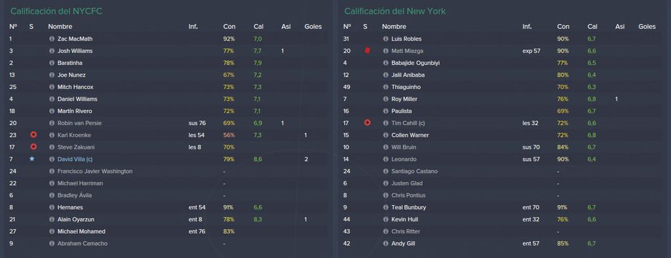Open Teal Bunbury player name
The height and width of the screenshot is (258, 671).
click(409, 208)
